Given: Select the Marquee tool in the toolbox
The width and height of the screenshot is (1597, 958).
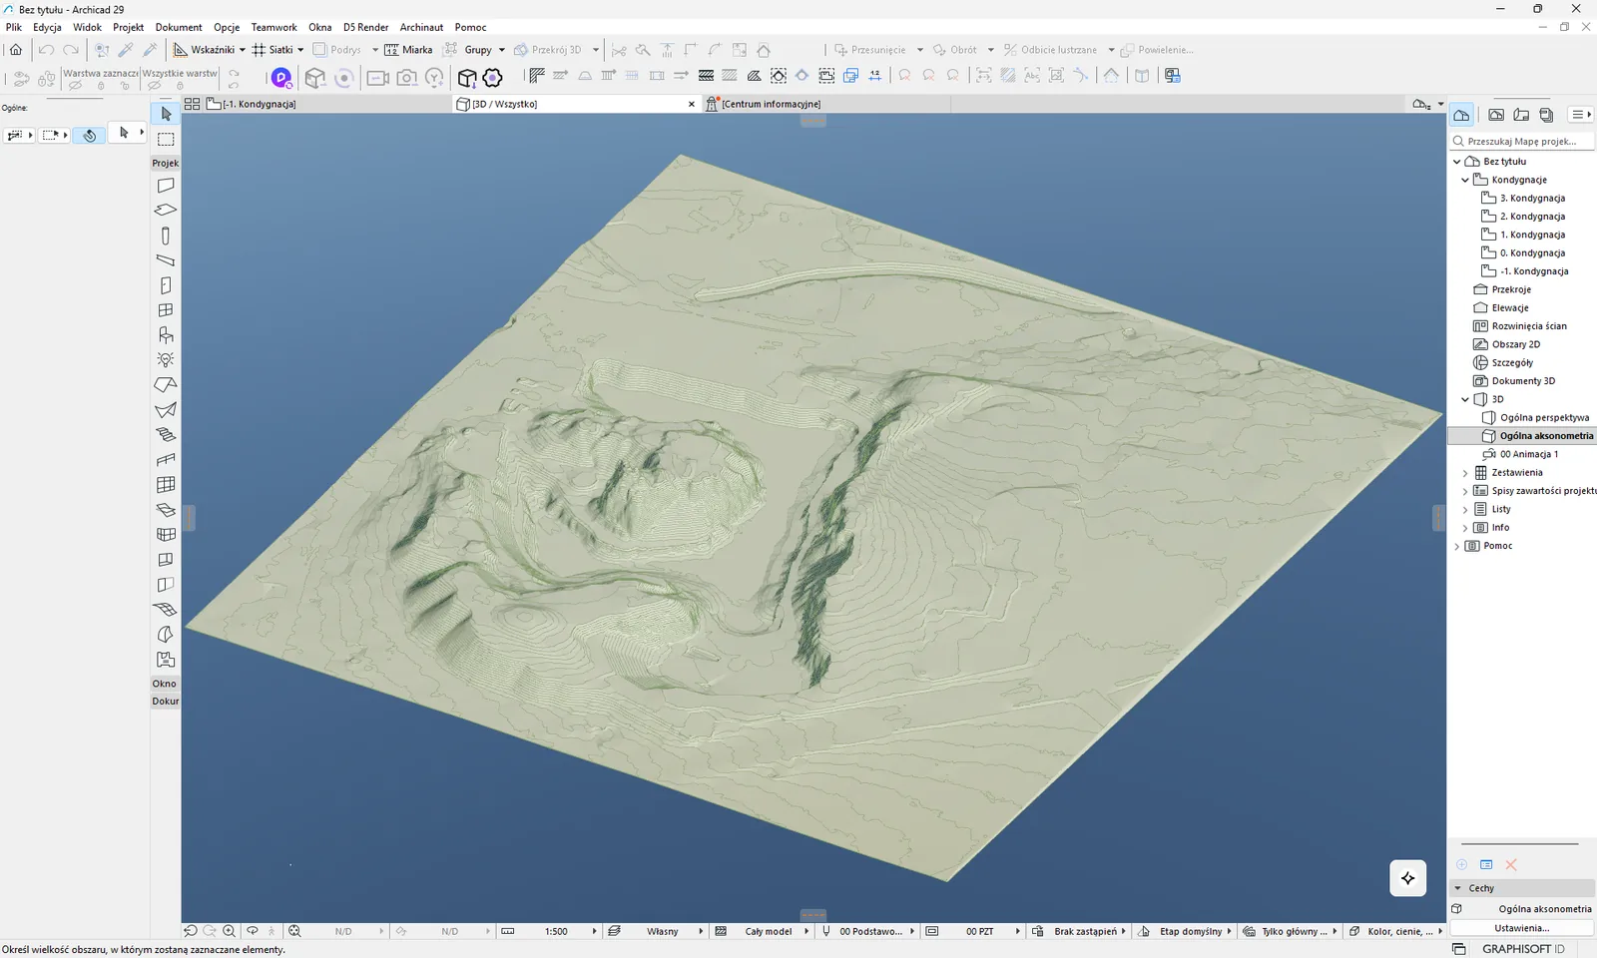Looking at the screenshot, I should [166, 139].
